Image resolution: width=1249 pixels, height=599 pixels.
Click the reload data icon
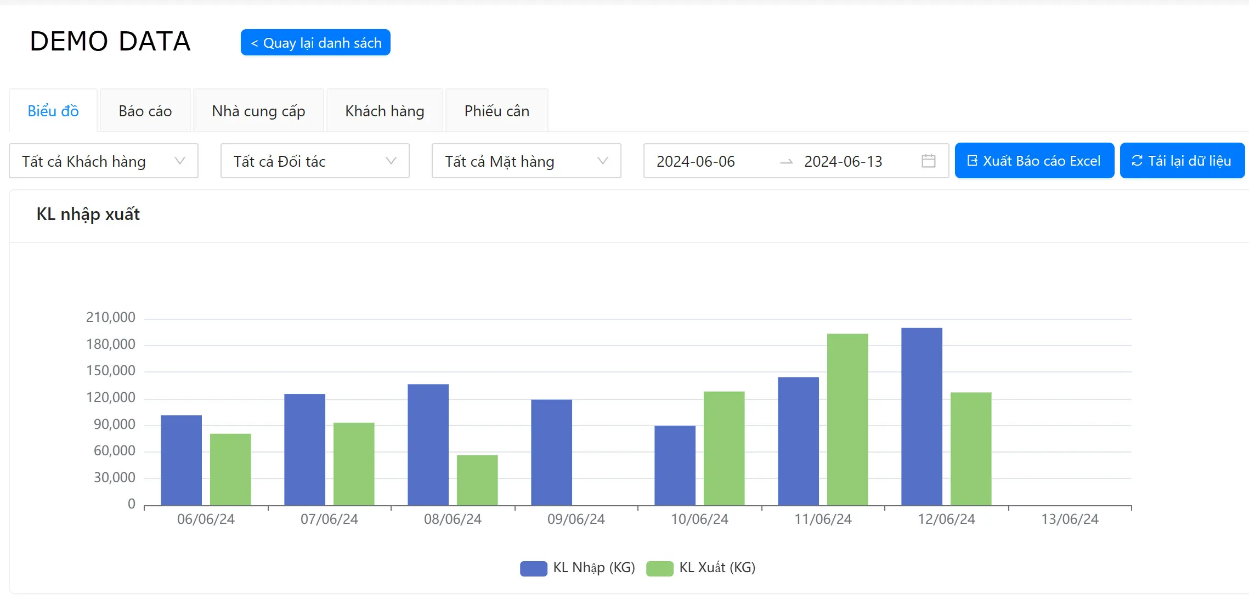[x=1138, y=160]
